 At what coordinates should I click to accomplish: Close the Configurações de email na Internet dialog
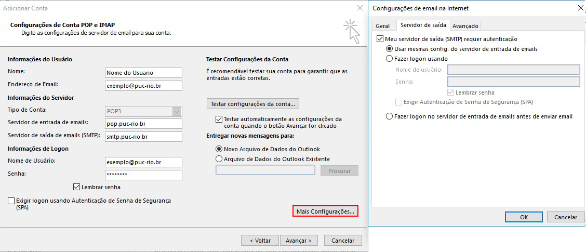(x=580, y=8)
